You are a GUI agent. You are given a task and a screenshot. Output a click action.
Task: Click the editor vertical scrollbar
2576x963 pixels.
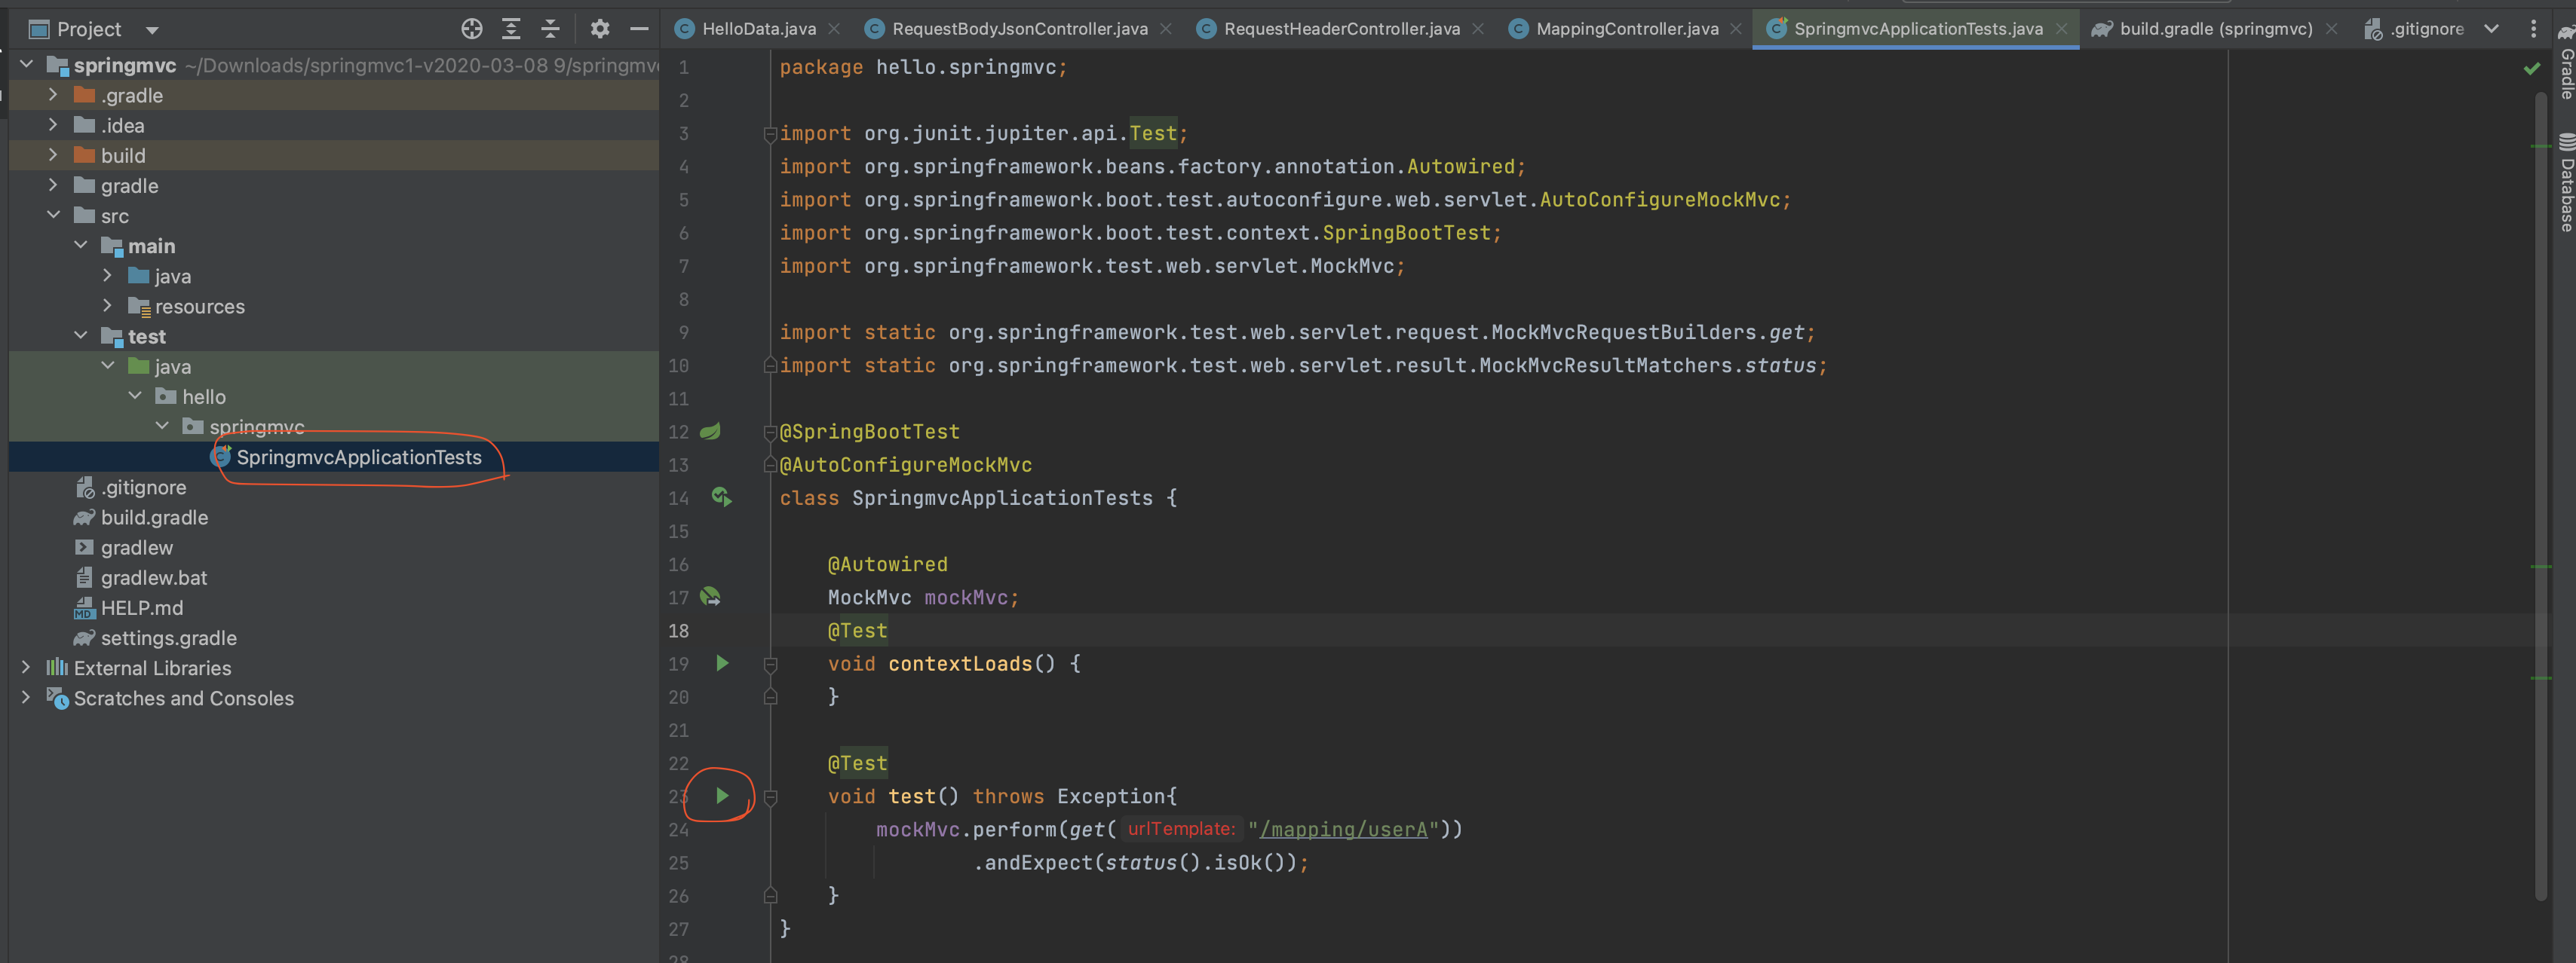coord(2540,496)
